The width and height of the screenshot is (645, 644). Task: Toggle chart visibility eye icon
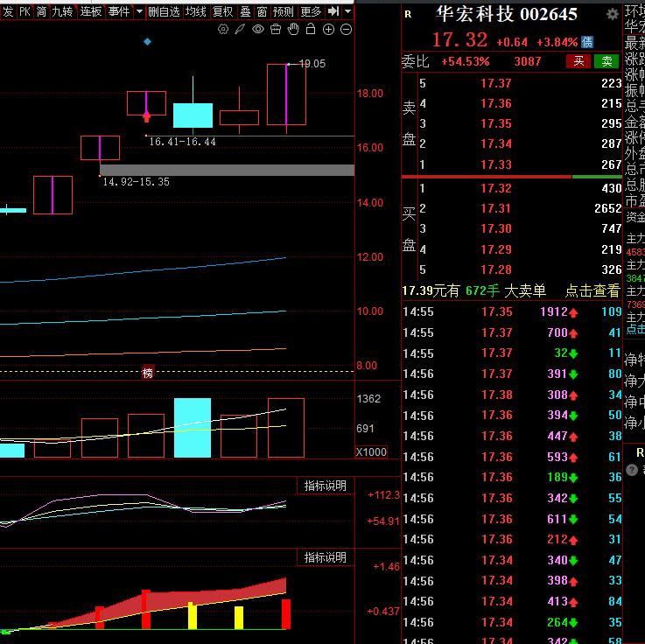pyautogui.click(x=258, y=29)
